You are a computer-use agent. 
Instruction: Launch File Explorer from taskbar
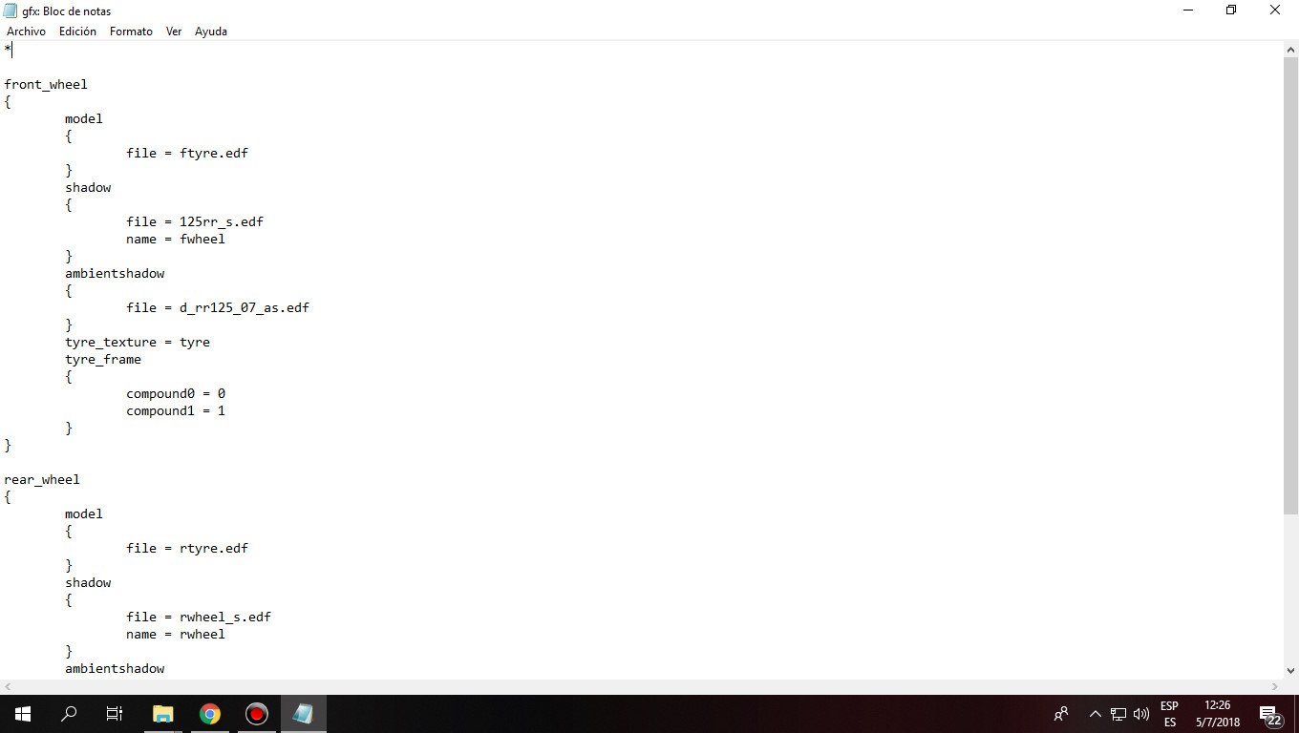click(163, 714)
